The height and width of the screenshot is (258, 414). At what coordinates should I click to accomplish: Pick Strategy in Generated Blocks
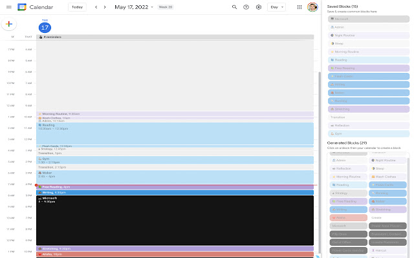(x=348, y=193)
